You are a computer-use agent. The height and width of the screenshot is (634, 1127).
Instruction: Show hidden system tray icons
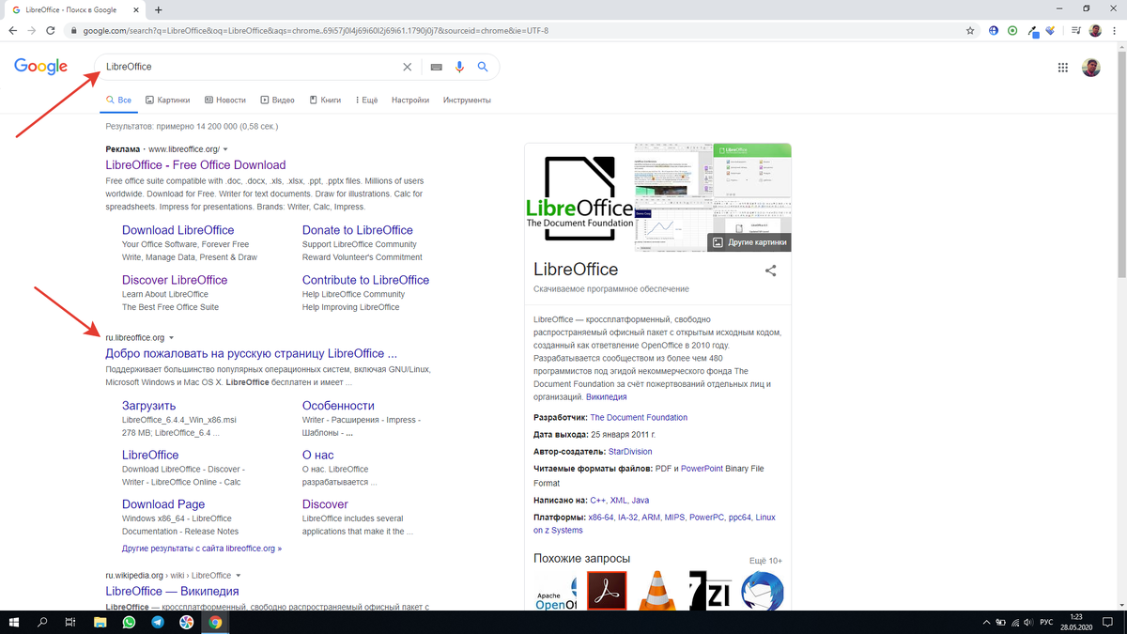986,622
